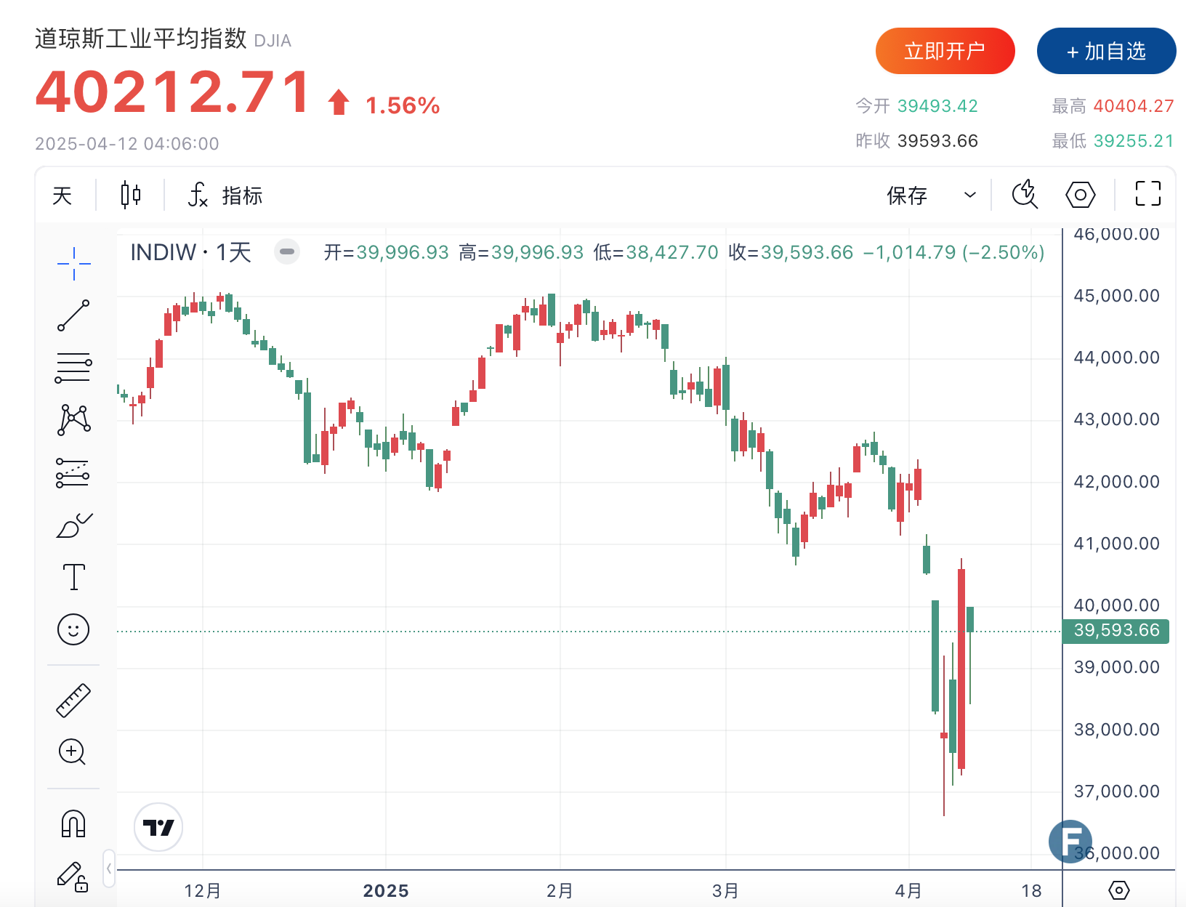Select the trend line drawing tool
Screen dimensions: 1186x907
(73, 315)
